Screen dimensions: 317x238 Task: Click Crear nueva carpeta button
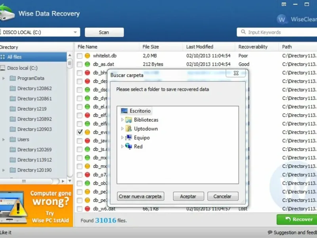point(140,196)
